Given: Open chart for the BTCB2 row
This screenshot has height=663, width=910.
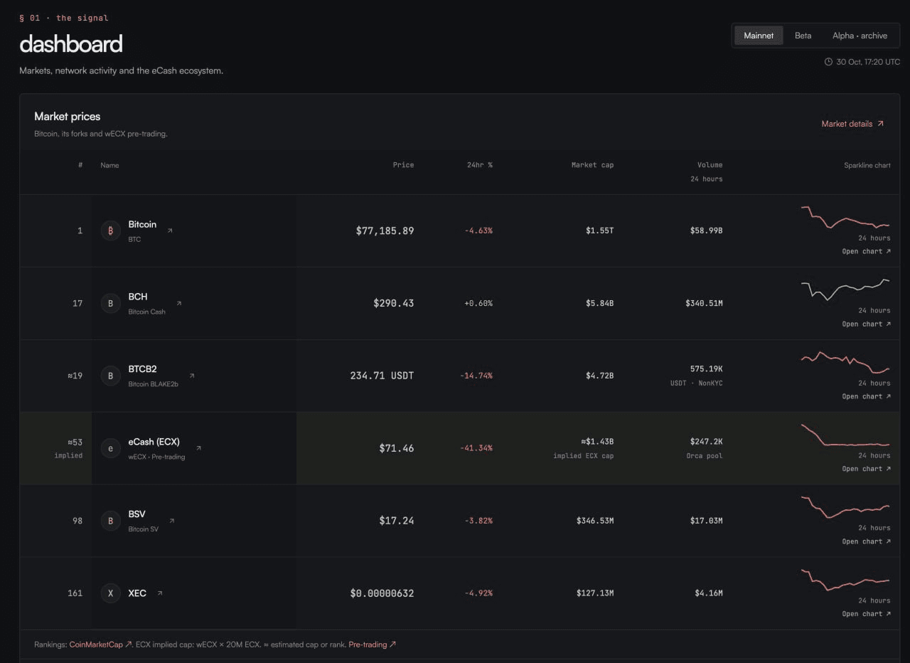Looking at the screenshot, I should pos(866,396).
